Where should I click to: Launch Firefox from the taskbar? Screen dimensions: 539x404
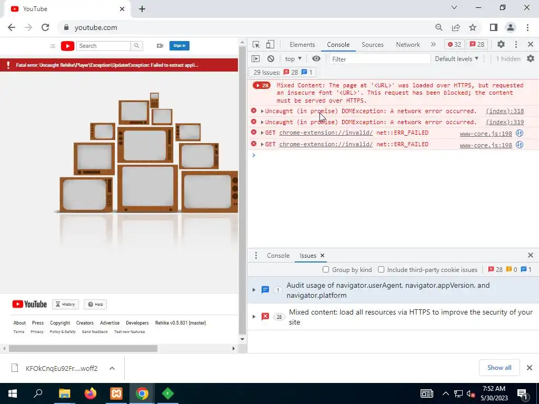(91, 393)
